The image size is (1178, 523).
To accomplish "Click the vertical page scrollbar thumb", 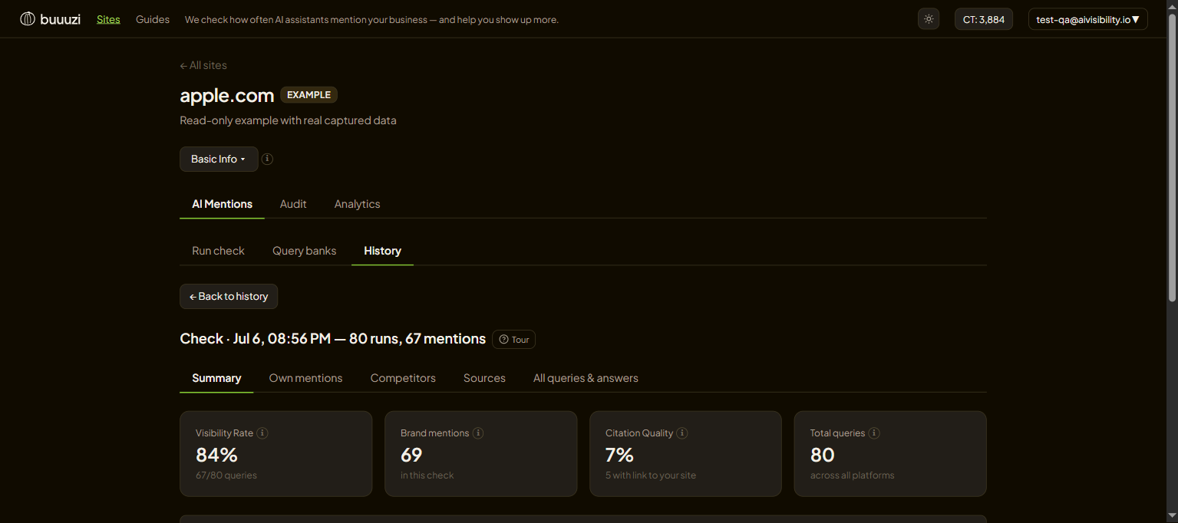I will point(1172,157).
